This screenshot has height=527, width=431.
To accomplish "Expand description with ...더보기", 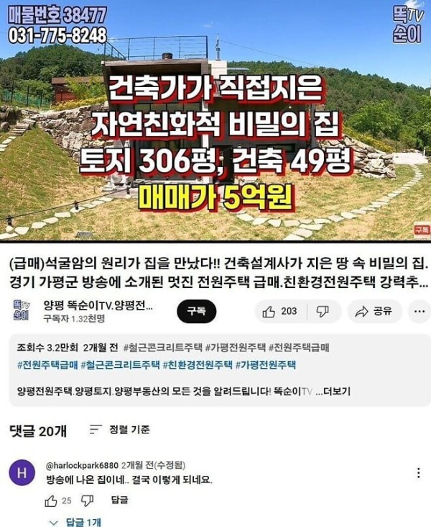I will point(333,391).
